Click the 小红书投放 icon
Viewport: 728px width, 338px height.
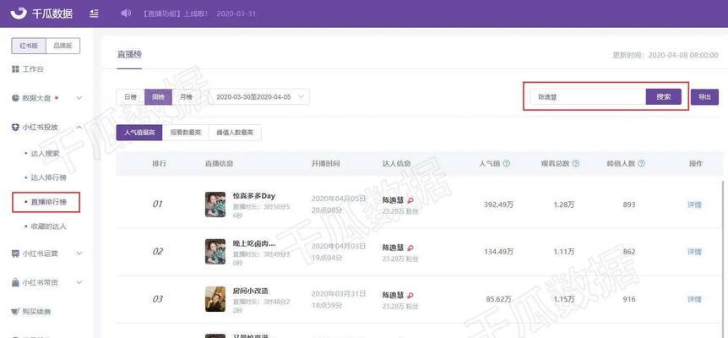point(15,128)
